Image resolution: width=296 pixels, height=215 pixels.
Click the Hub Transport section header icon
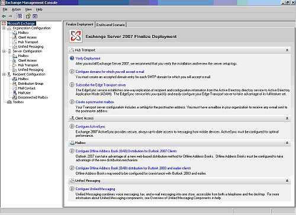(x=72, y=50)
